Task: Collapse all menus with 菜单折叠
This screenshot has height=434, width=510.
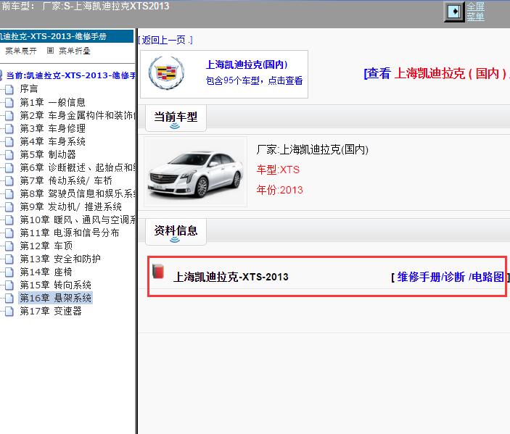Action: [x=75, y=51]
